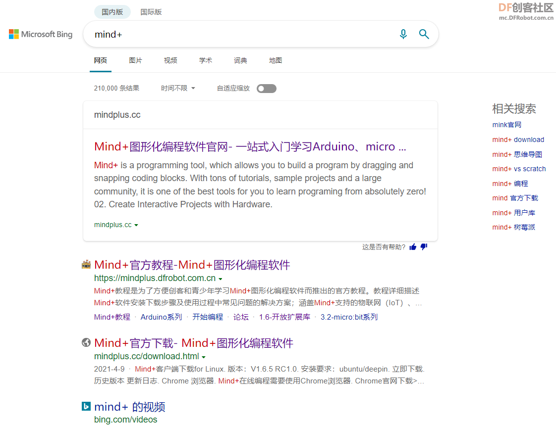Open the 时间不限 time filter dropdown
The height and width of the screenshot is (426, 556).
click(x=178, y=88)
